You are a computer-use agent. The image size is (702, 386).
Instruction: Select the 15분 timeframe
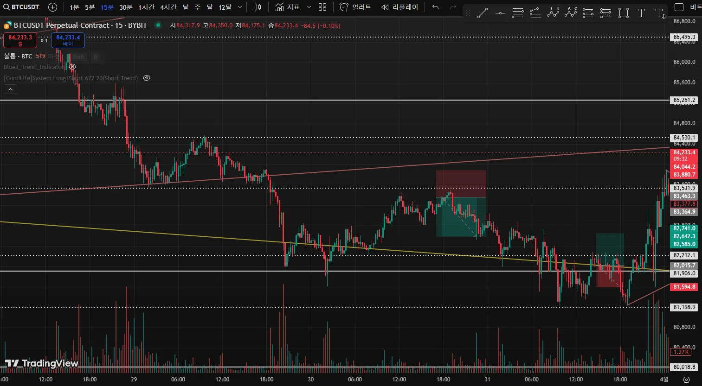(107, 7)
